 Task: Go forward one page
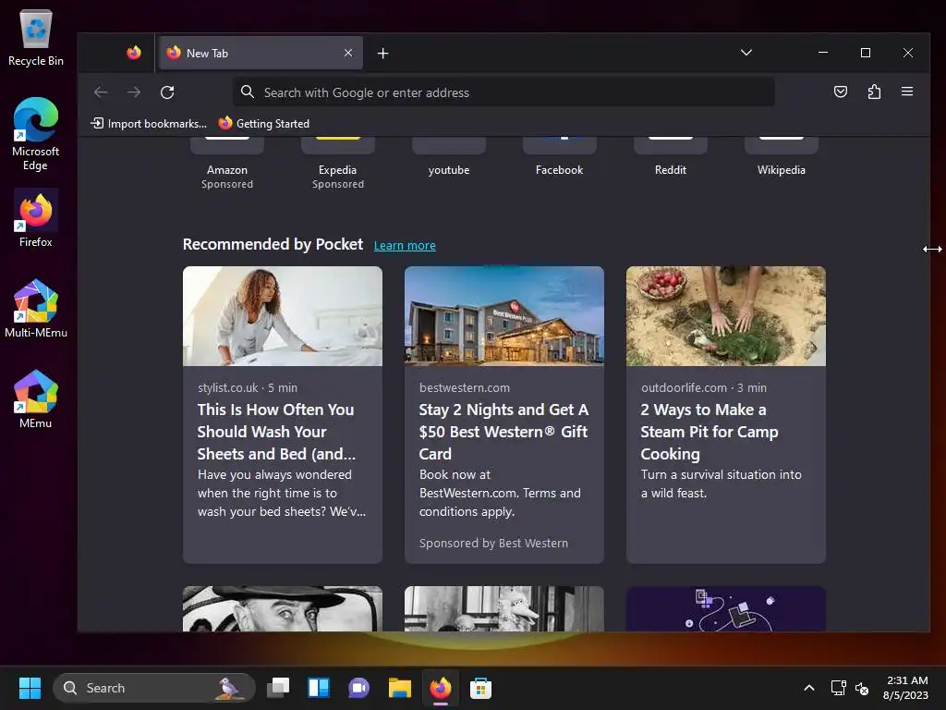pyautogui.click(x=134, y=92)
